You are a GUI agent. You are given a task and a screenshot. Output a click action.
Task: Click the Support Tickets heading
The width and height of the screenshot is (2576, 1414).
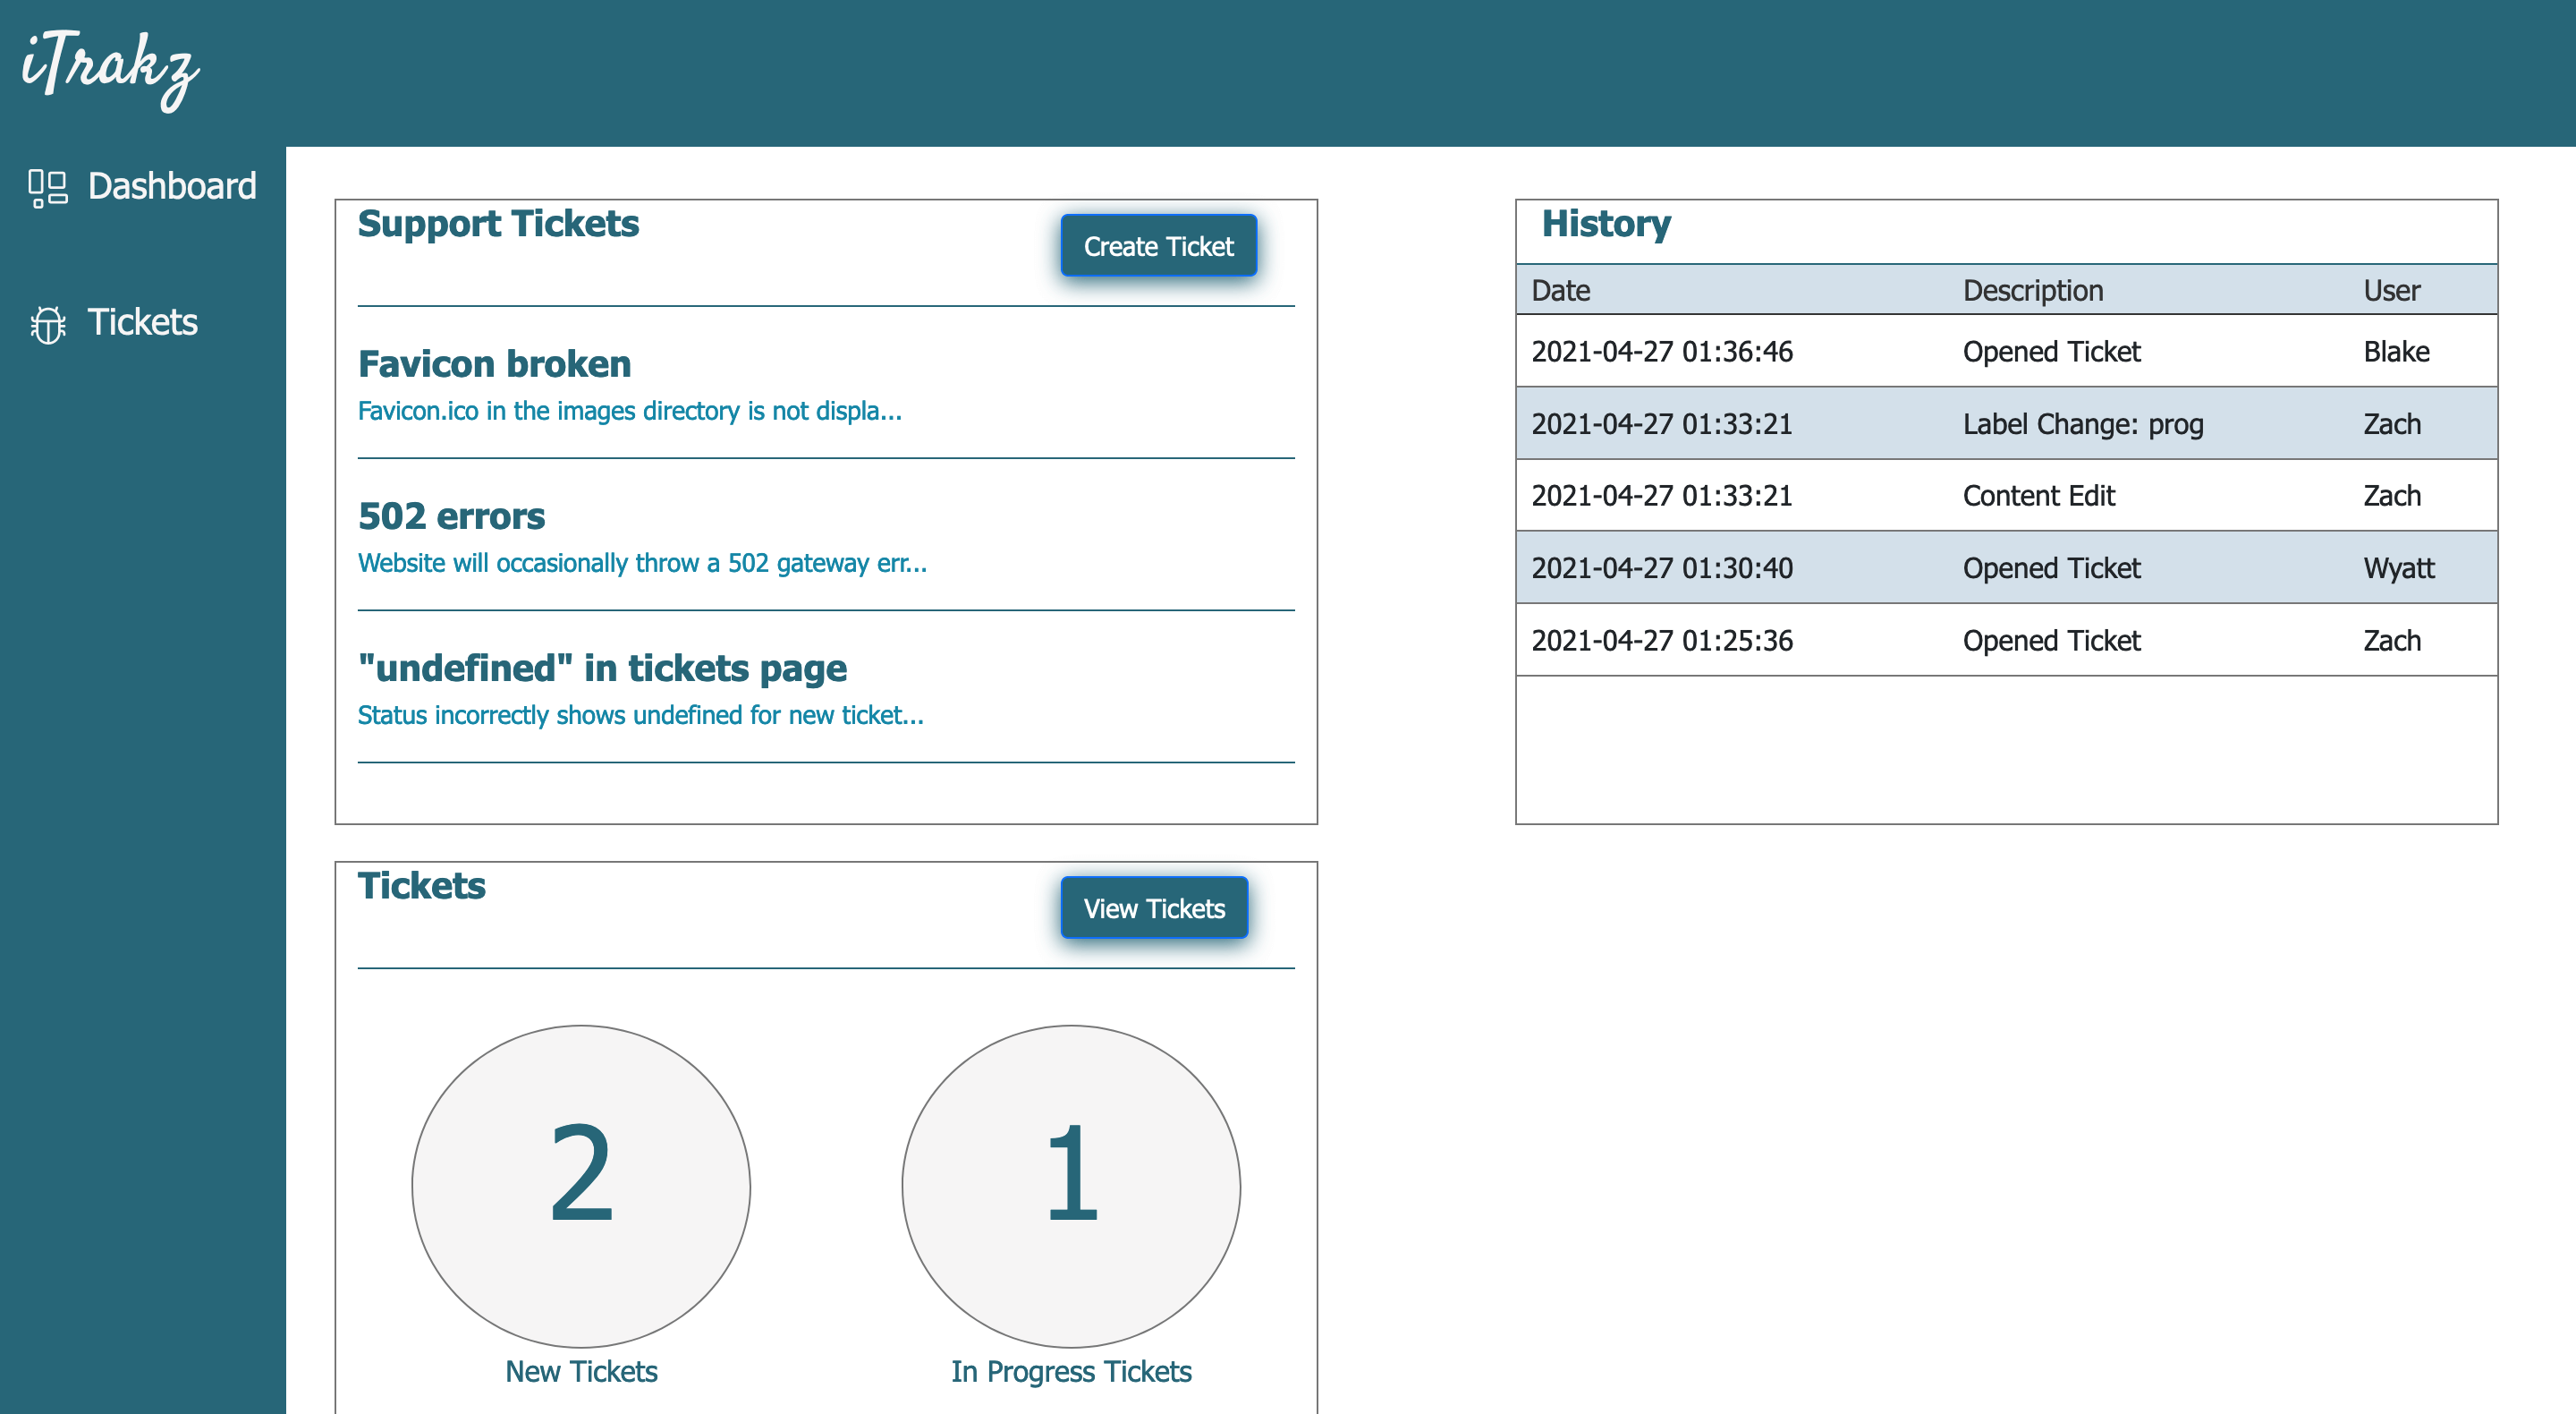498,223
